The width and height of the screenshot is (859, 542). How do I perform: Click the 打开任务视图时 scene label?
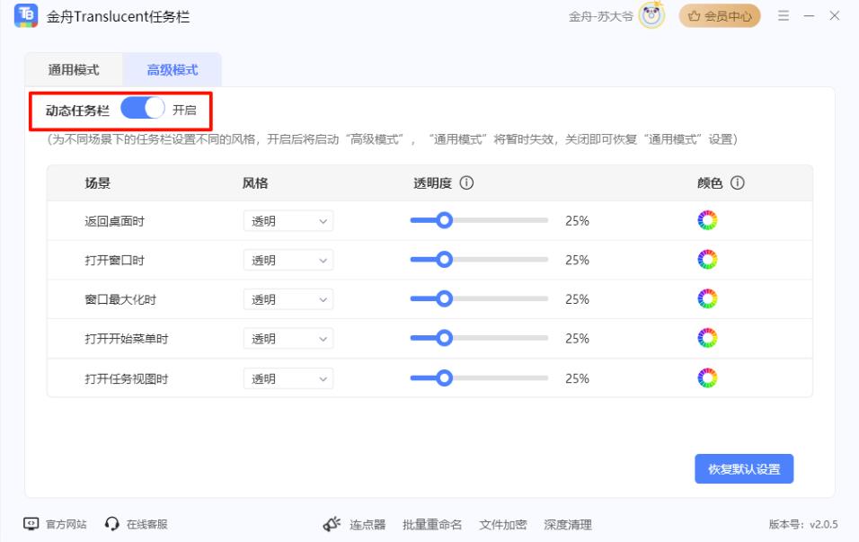[127, 379]
